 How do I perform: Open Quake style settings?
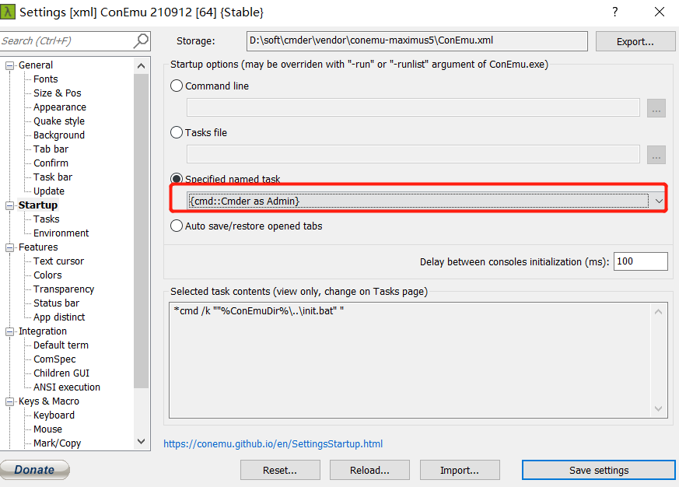[59, 121]
